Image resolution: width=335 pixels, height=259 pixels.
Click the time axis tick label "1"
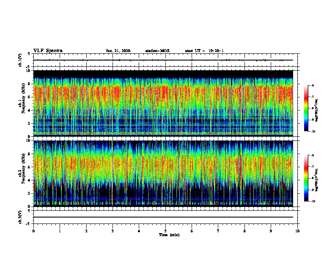tap(60, 231)
